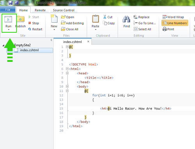The image size is (195, 149).
Task: Collapse the html tag at line 6
Action: (x=67, y=69)
